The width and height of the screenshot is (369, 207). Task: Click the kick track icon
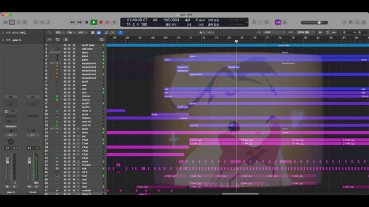click(57, 168)
